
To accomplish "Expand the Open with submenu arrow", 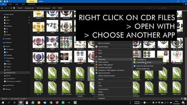I will tap(131, 59).
